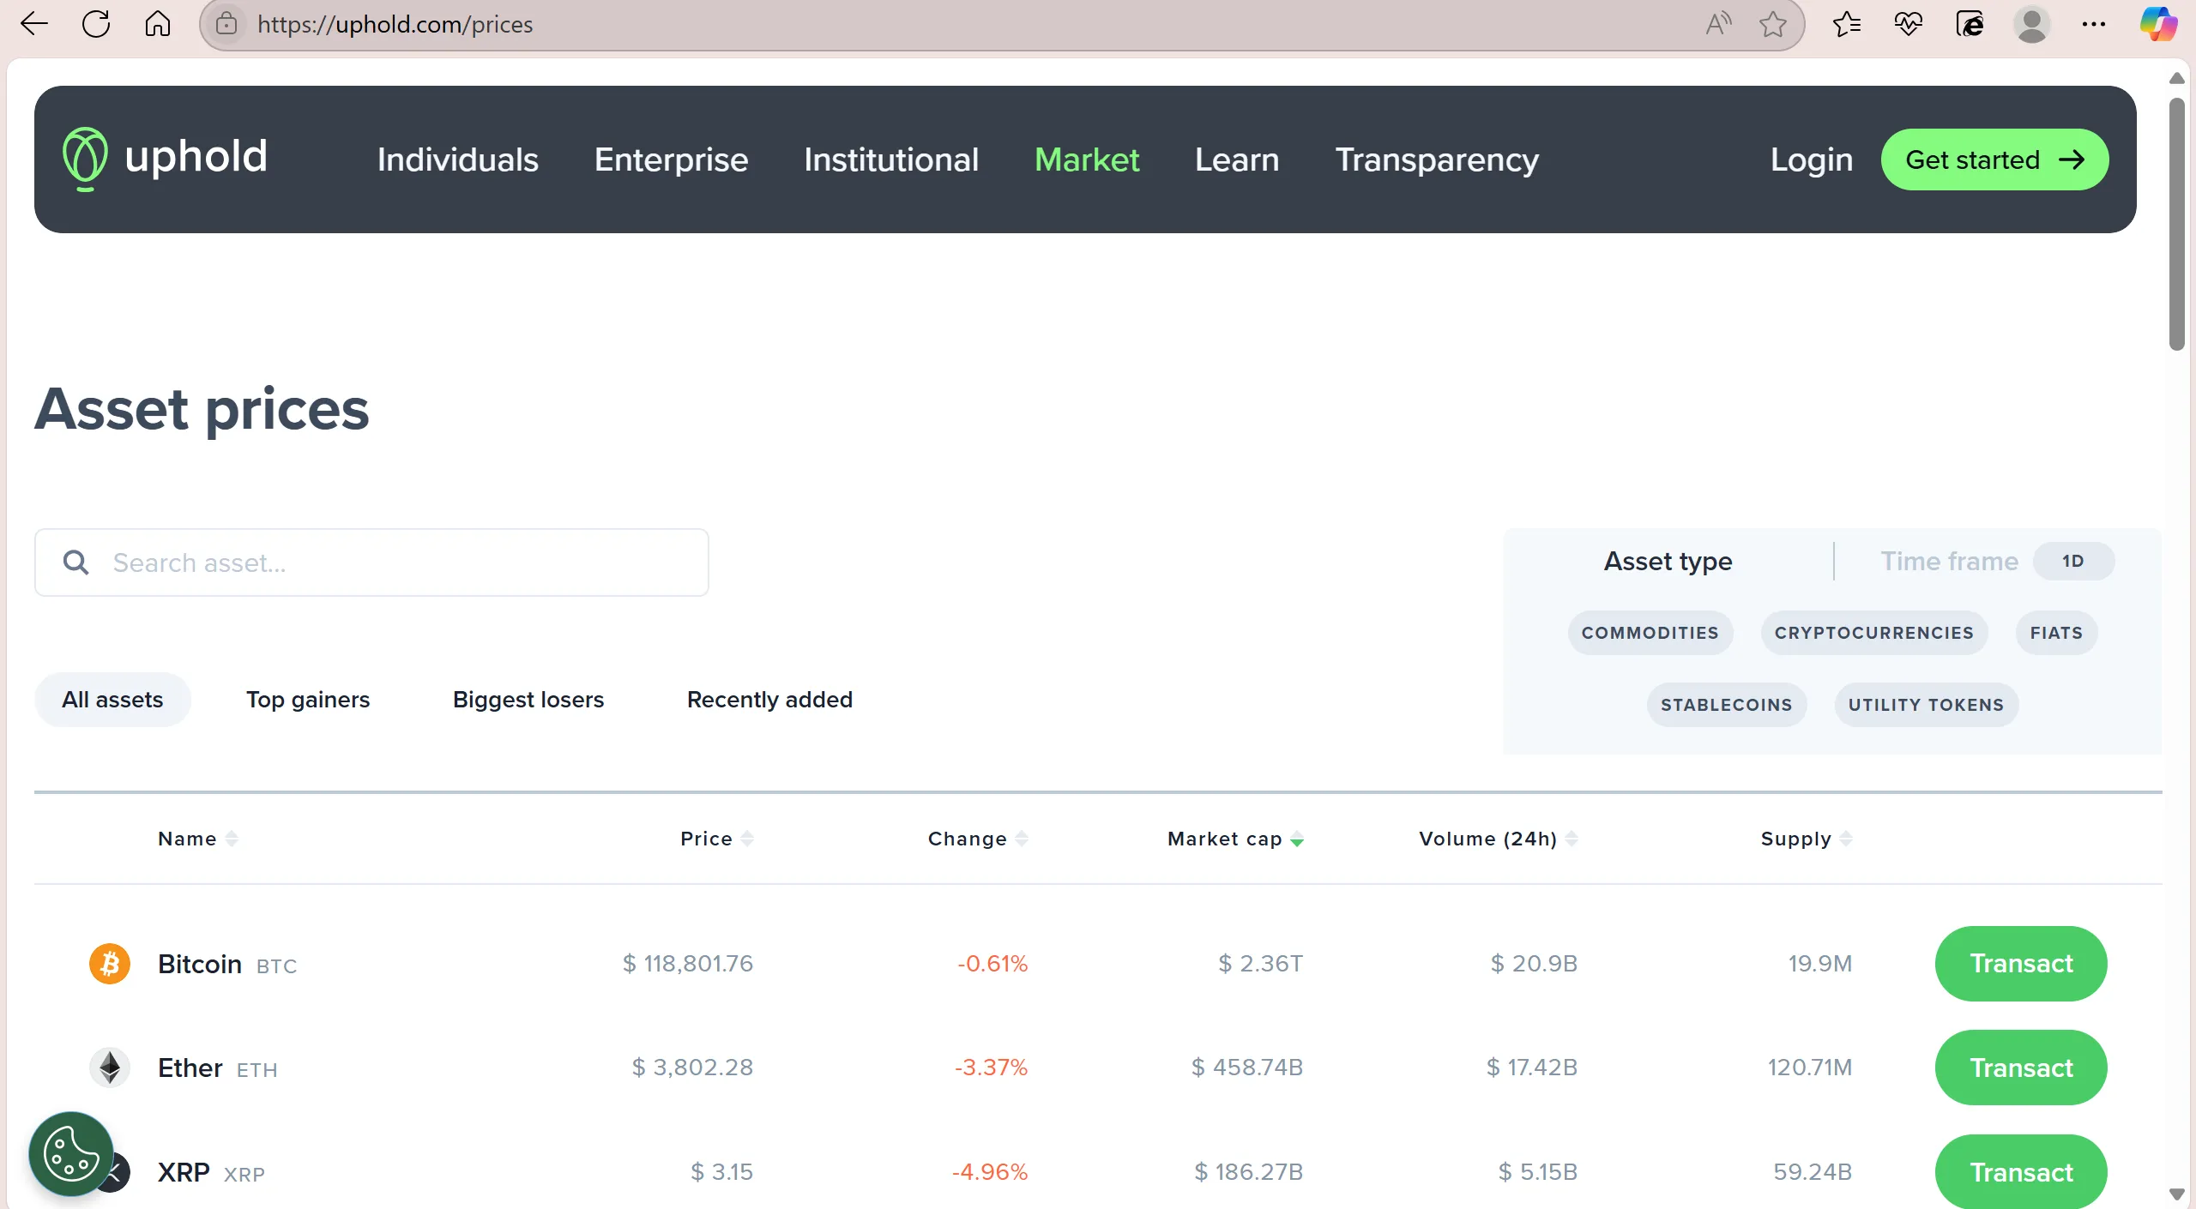Open Browser essentials heart icon
This screenshot has width=2196, height=1209.
1908,24
